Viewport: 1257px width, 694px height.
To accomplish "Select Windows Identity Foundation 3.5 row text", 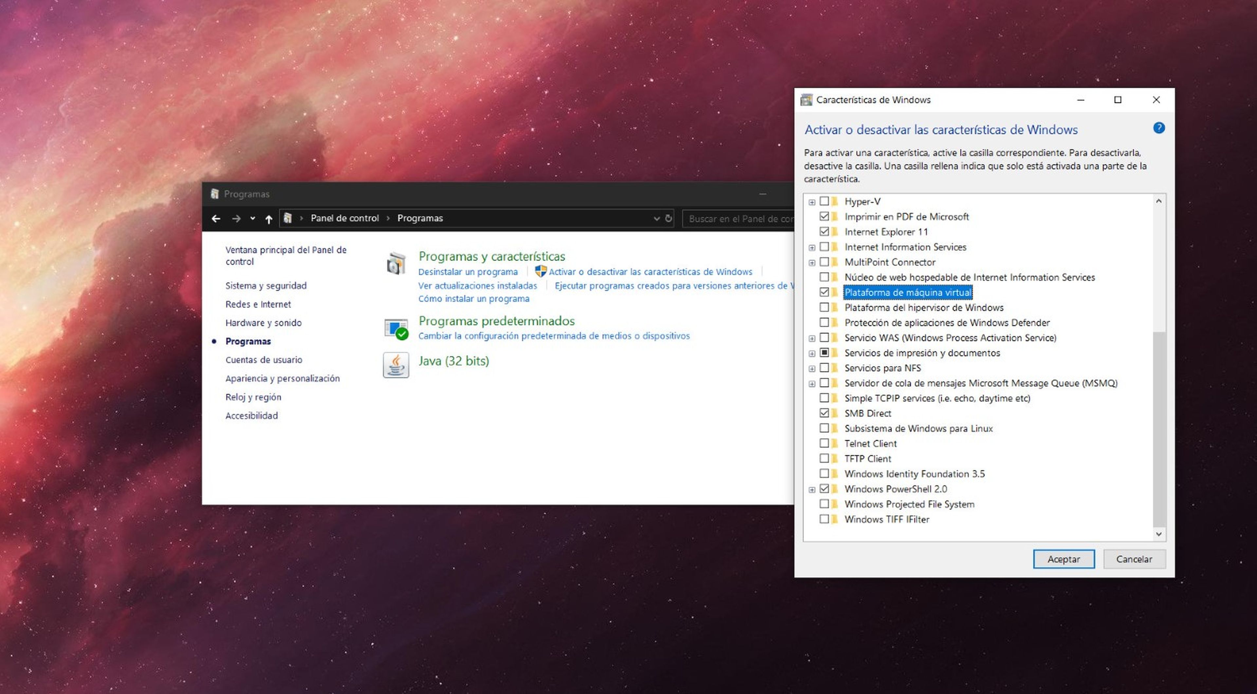I will point(915,473).
